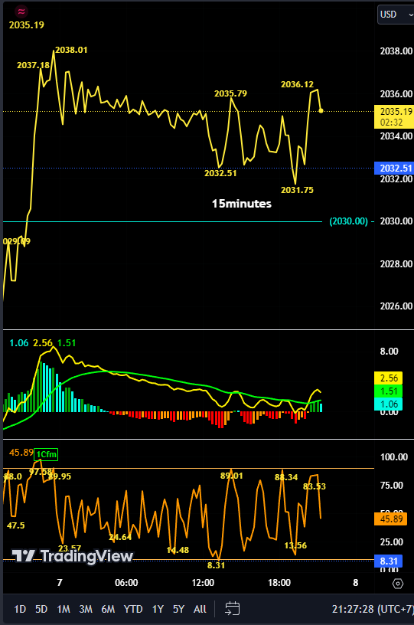Click the 2038.01 peak label
Screen dimensions: 414x625
tap(71, 50)
